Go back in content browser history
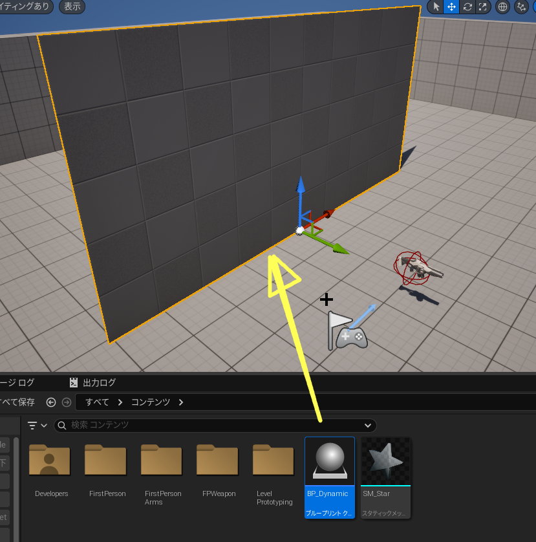 51,402
